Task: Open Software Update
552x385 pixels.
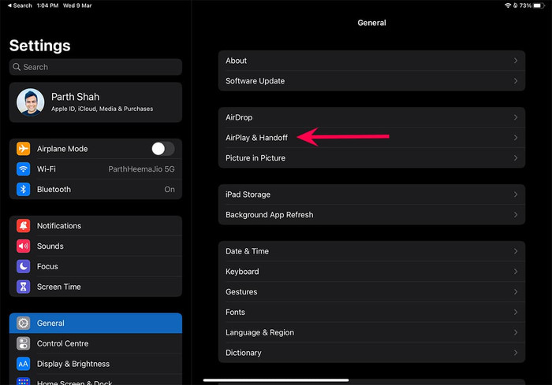Action: [x=371, y=81]
